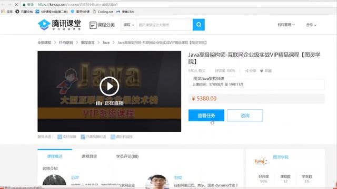Expand the 课程 search type dropdown
337x189 pixels.
pos(128,25)
